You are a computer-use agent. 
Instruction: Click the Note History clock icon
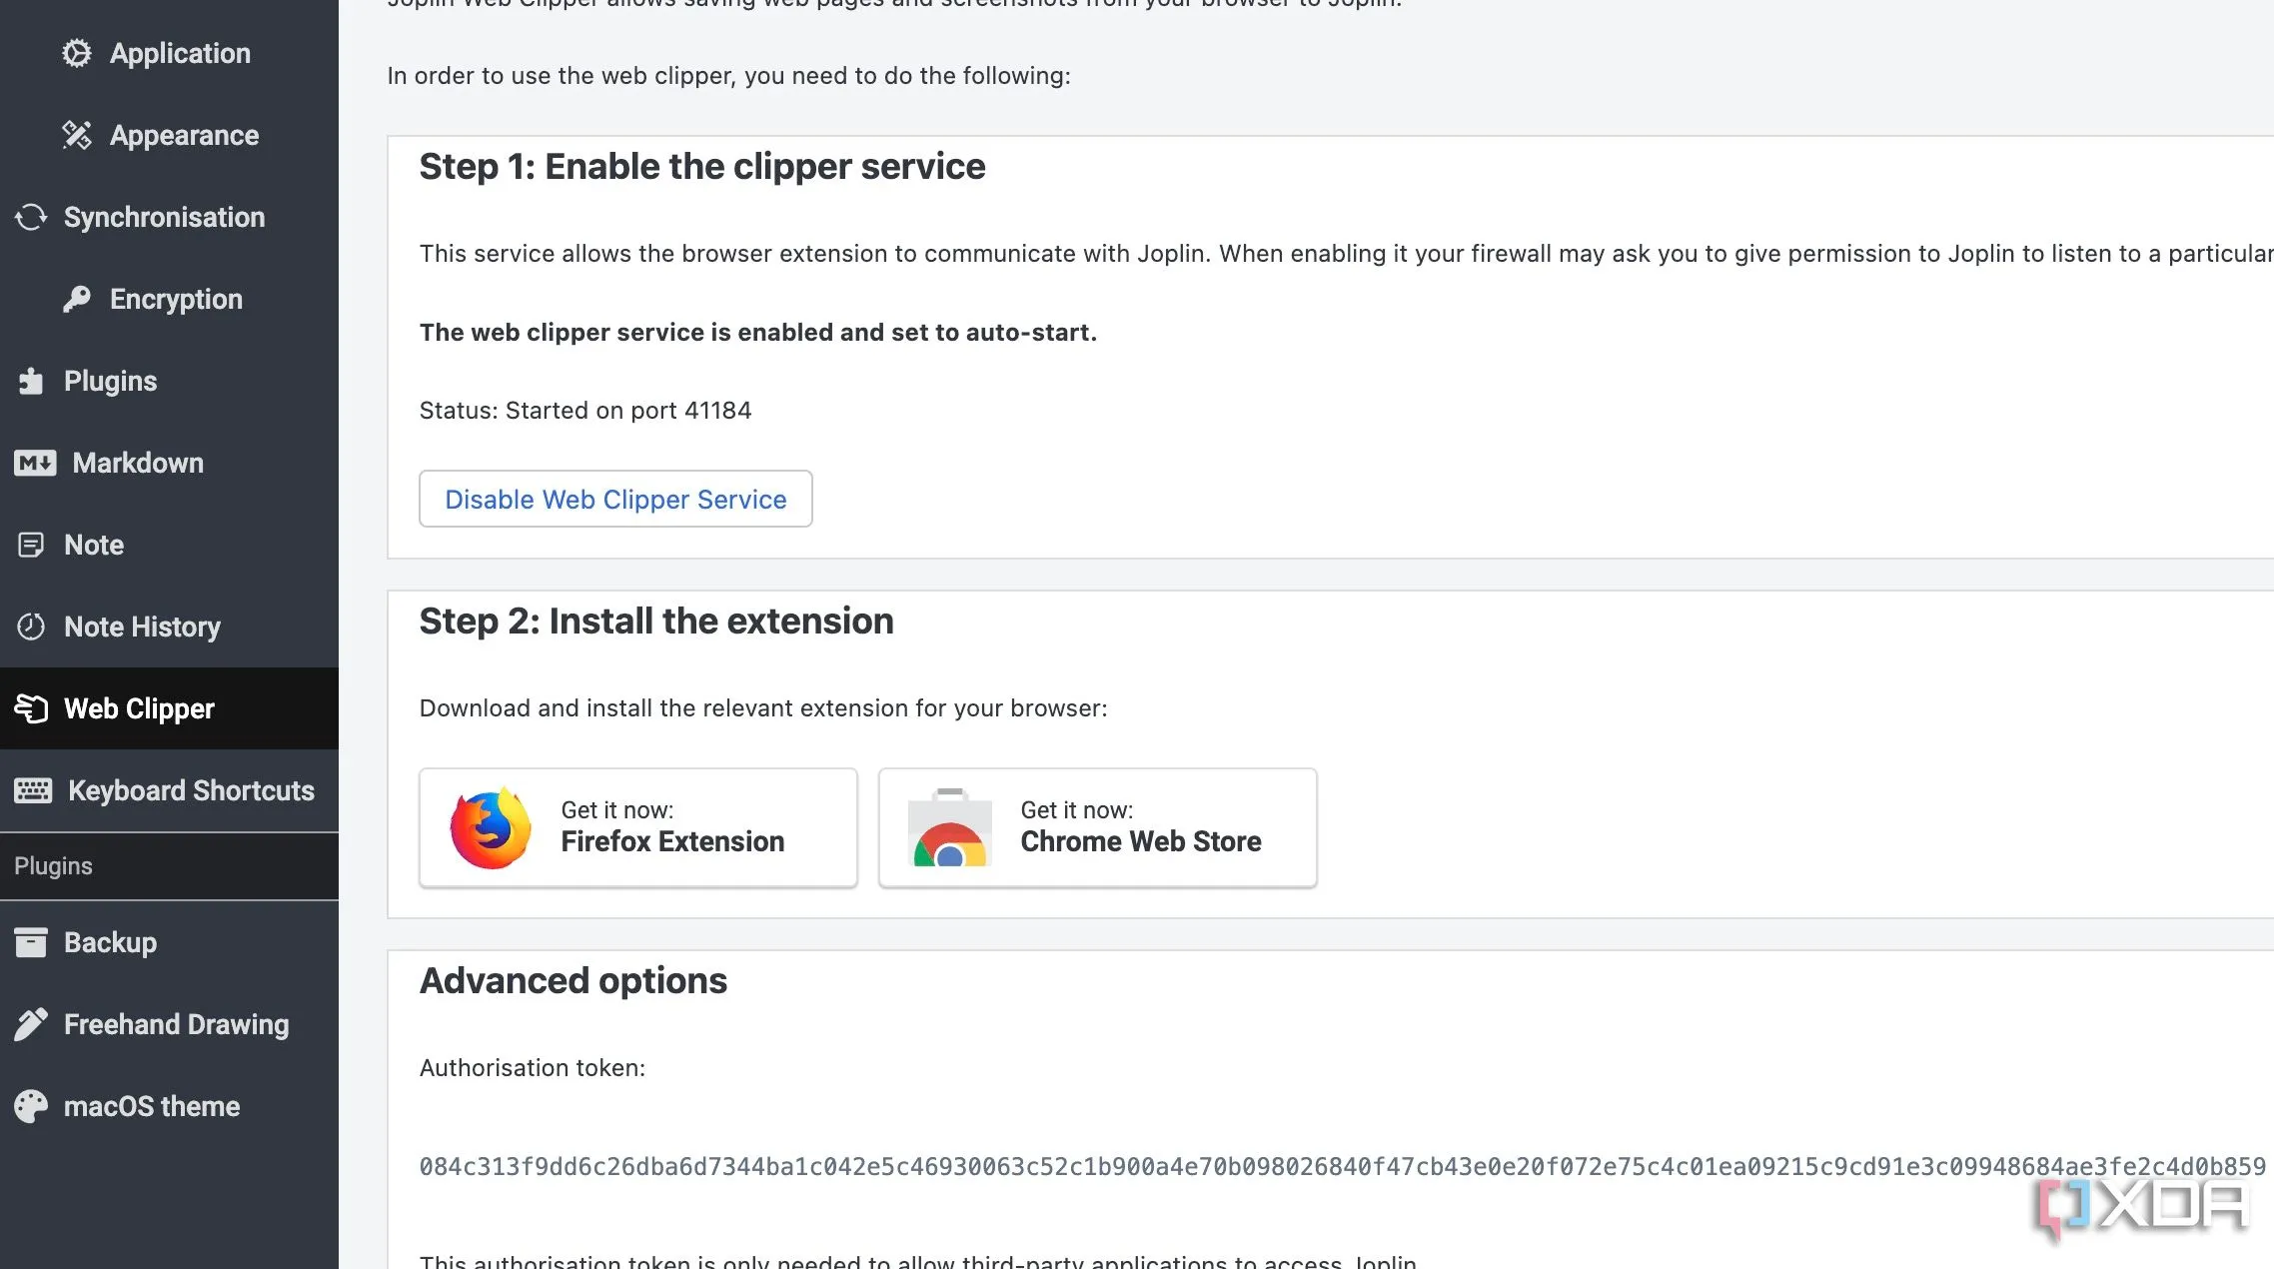(31, 627)
